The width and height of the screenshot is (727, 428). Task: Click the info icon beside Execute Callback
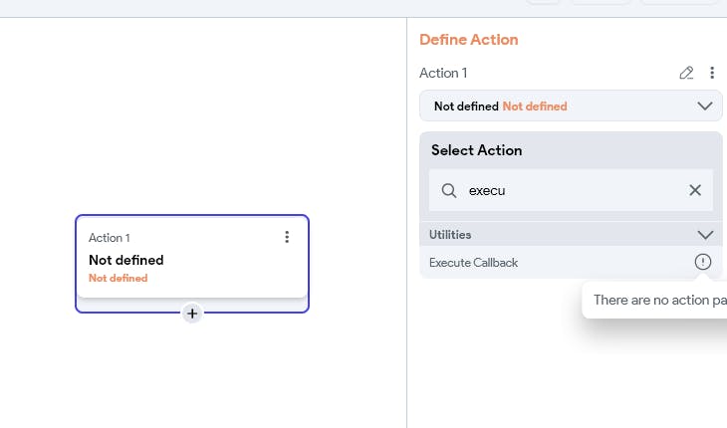[703, 262]
